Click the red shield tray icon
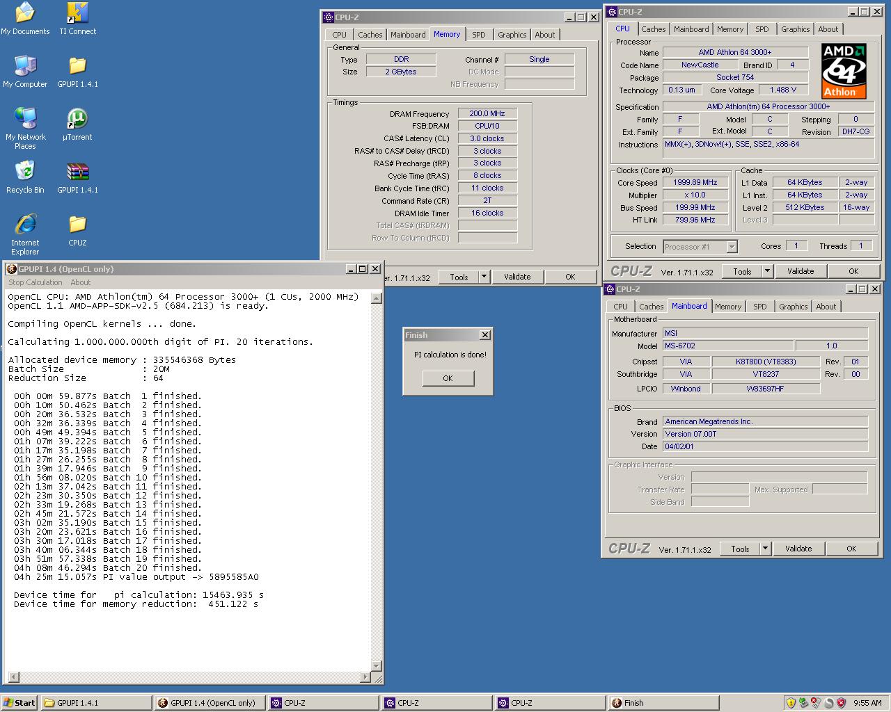This screenshot has width=891, height=712. click(841, 703)
